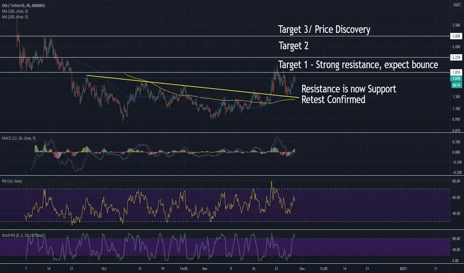Click the MACD (12, 26, close, 9) label
Viewport: 464px width, 273px height.
tap(18, 138)
